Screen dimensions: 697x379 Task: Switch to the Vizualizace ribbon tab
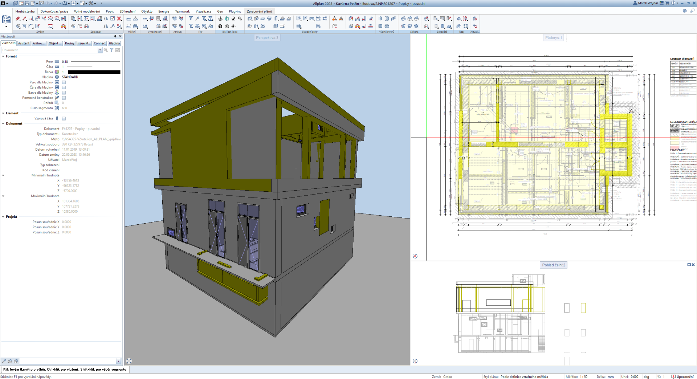[x=203, y=11]
